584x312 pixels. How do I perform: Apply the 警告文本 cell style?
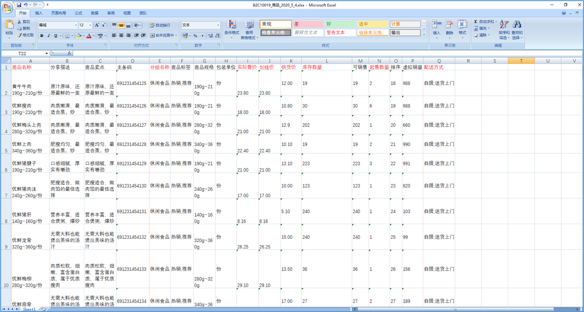(340, 33)
